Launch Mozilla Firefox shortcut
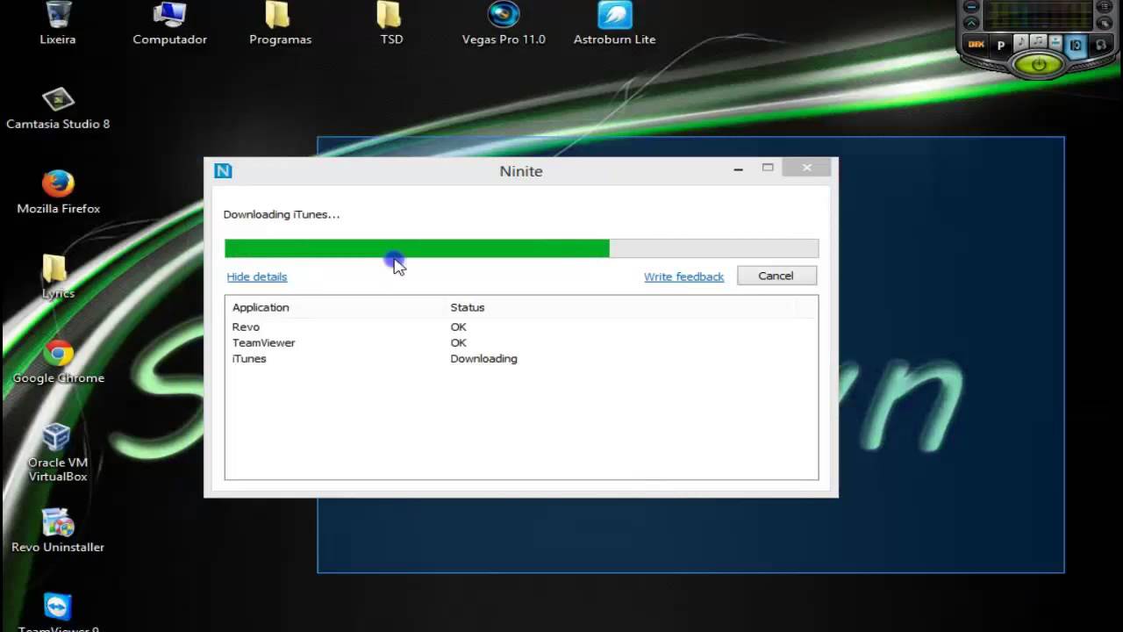This screenshot has width=1123, height=632. (x=58, y=193)
